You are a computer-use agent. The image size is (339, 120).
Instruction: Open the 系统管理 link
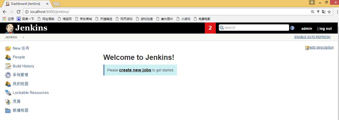coord(21,75)
